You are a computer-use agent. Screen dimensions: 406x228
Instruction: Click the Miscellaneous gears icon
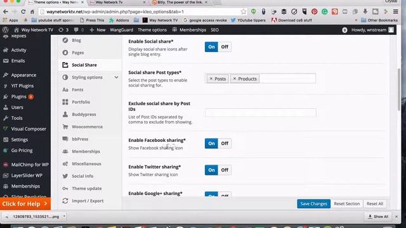(65, 163)
